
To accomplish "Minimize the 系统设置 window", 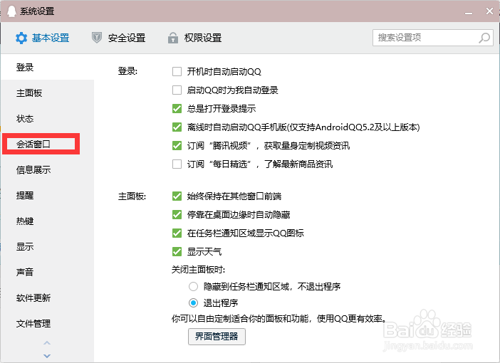I will (469, 12).
